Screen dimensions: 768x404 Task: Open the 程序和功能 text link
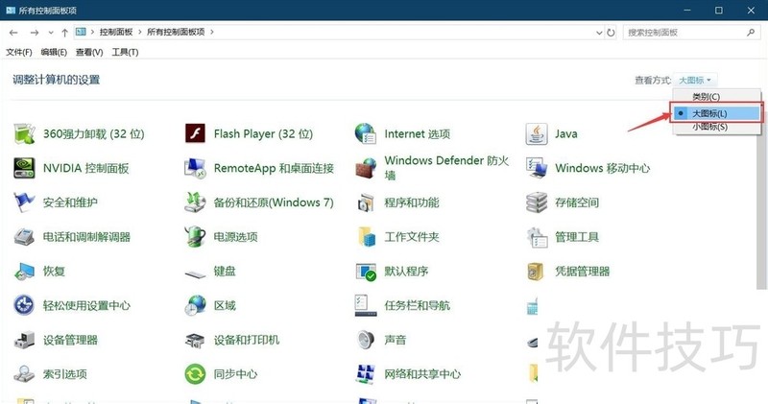coord(412,202)
